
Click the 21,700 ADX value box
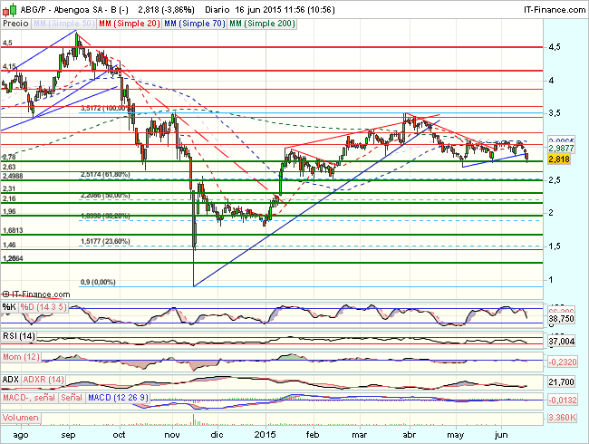[561, 382]
